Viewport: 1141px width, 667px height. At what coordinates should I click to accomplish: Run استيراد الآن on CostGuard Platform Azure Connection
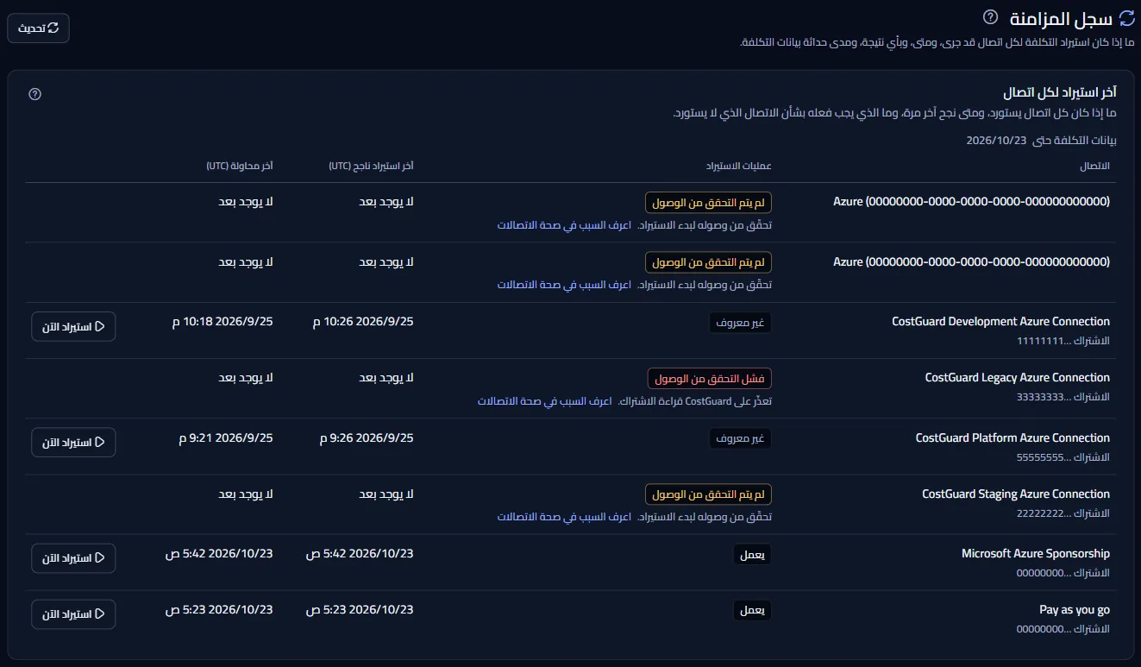(73, 443)
